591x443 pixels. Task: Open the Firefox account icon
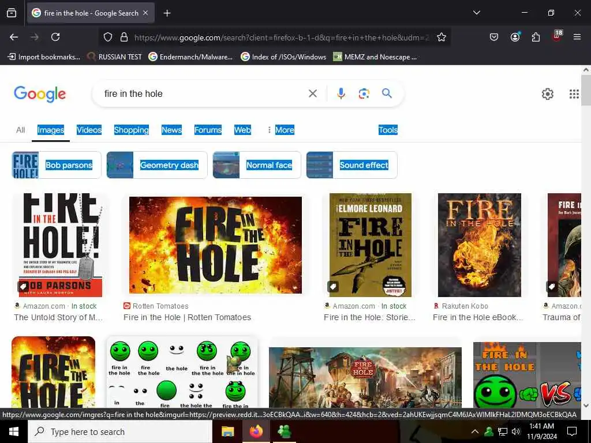pyautogui.click(x=515, y=37)
